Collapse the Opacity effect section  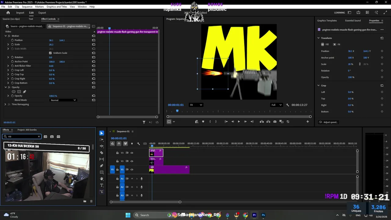(x=5, y=87)
